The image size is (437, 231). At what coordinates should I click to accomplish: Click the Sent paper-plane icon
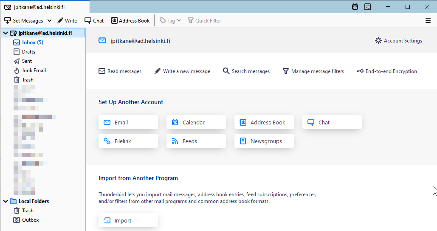tap(17, 61)
